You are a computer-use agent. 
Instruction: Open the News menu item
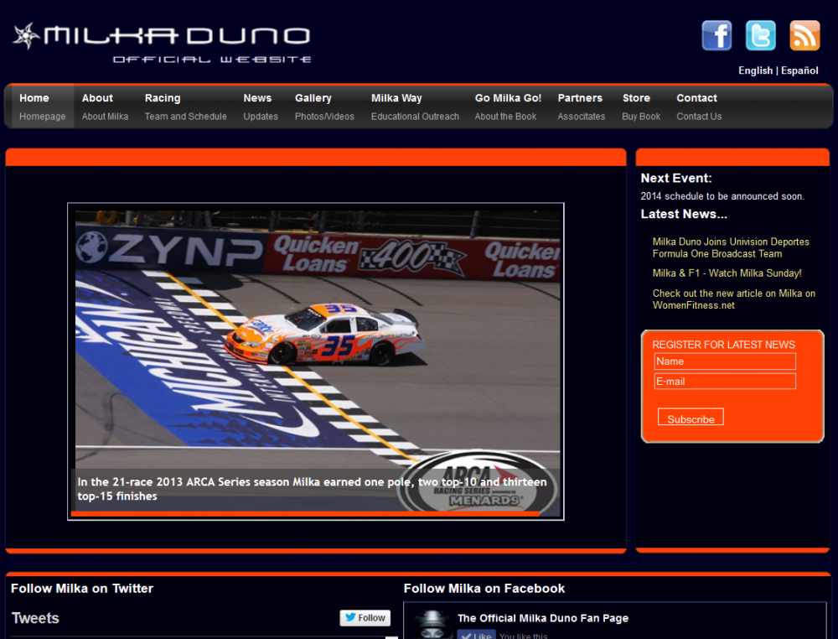point(261,106)
